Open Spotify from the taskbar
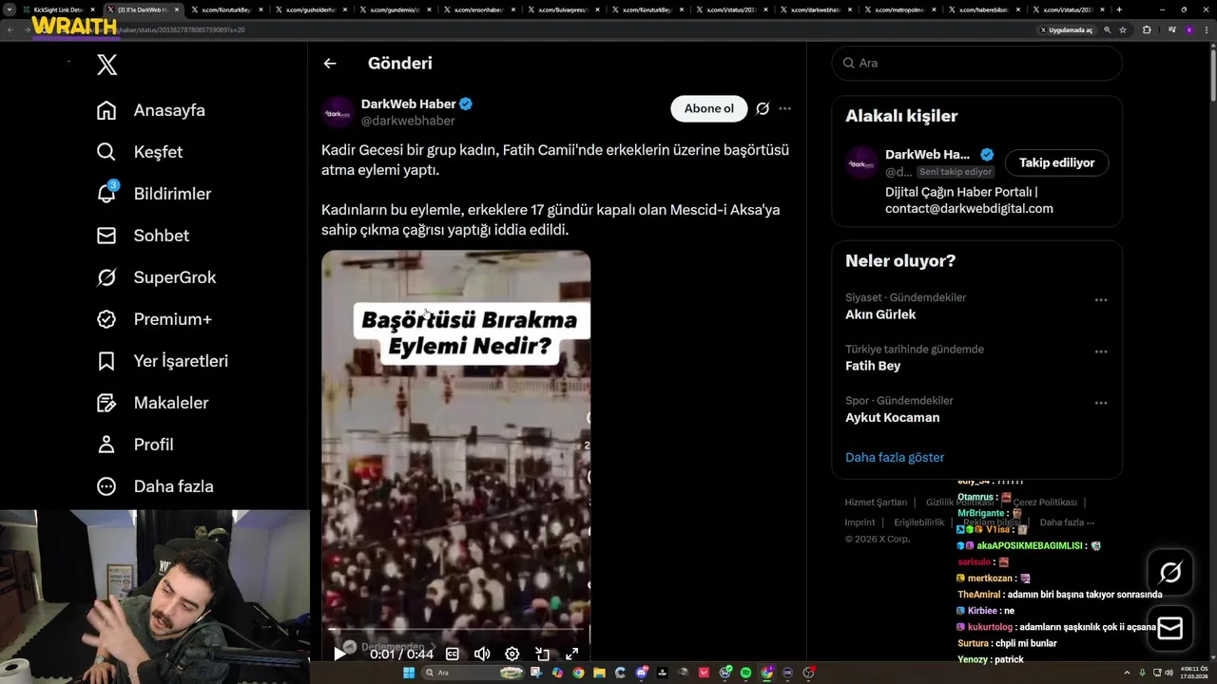This screenshot has width=1217, height=684. pyautogui.click(x=745, y=673)
